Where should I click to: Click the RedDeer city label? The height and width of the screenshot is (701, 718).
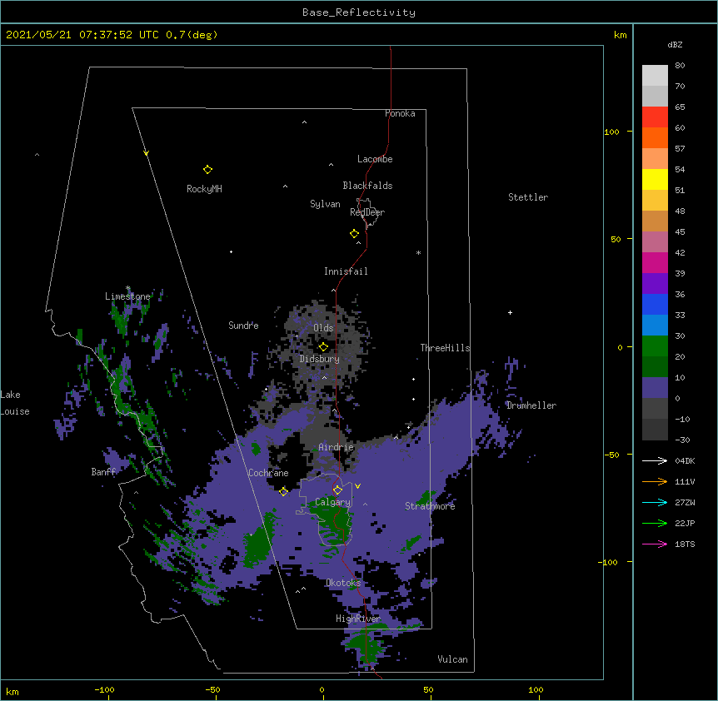coord(367,212)
